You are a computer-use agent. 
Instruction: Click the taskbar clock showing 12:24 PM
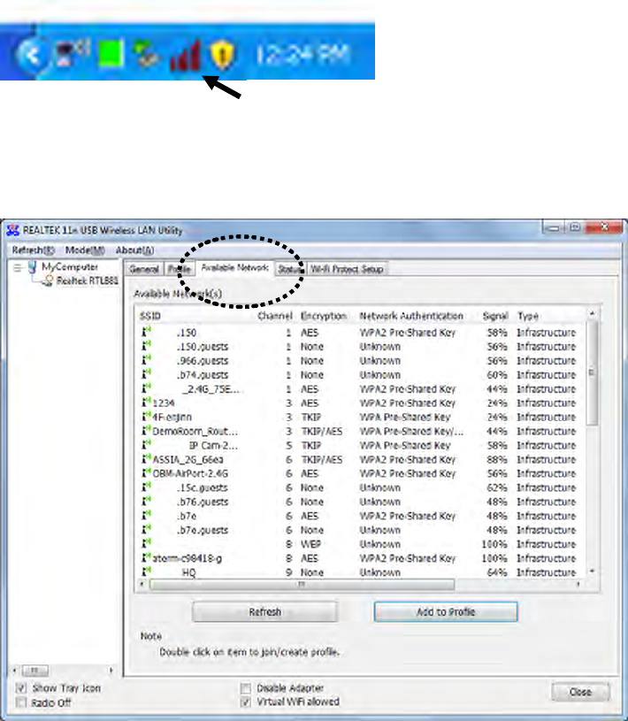(x=303, y=55)
